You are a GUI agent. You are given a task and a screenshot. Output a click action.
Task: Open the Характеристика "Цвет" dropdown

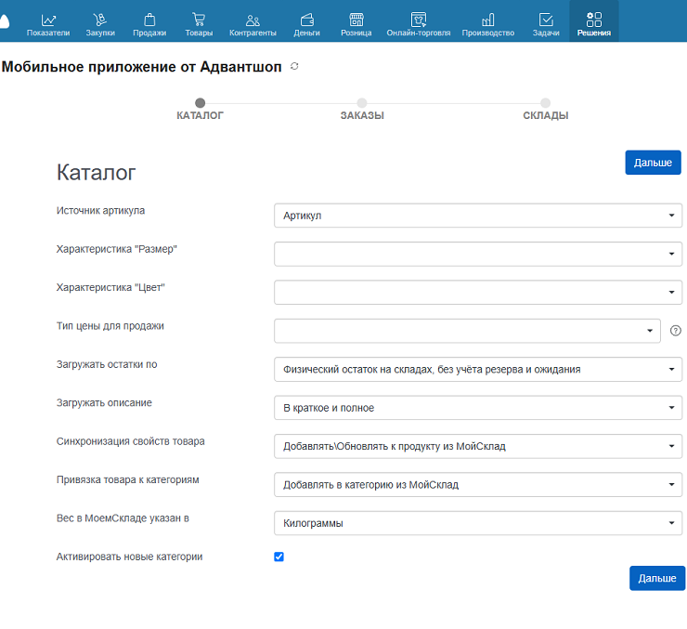pos(478,293)
